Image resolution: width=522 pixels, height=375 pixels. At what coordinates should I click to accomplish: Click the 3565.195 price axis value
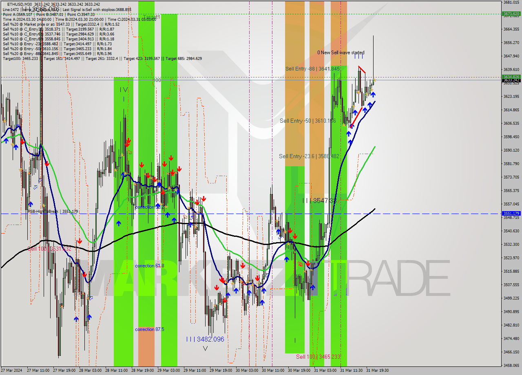(x=511, y=190)
